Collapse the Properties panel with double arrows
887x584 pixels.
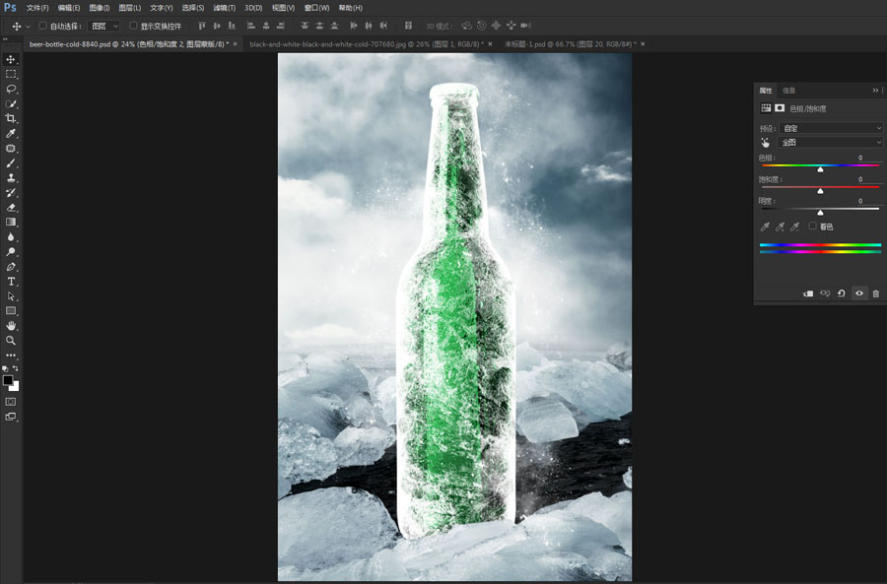875,90
